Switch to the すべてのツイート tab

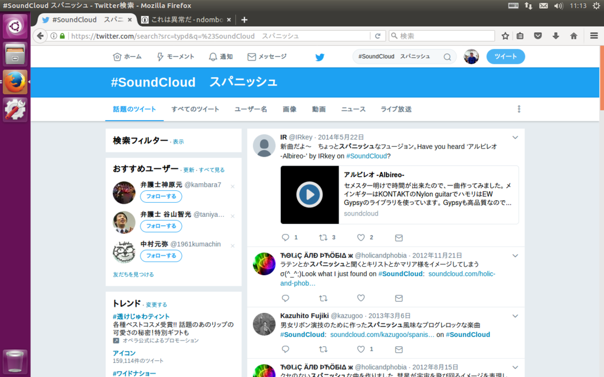(195, 109)
